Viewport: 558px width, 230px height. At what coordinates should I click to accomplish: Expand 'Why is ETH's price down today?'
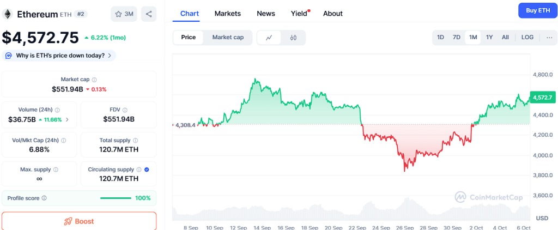pos(59,55)
